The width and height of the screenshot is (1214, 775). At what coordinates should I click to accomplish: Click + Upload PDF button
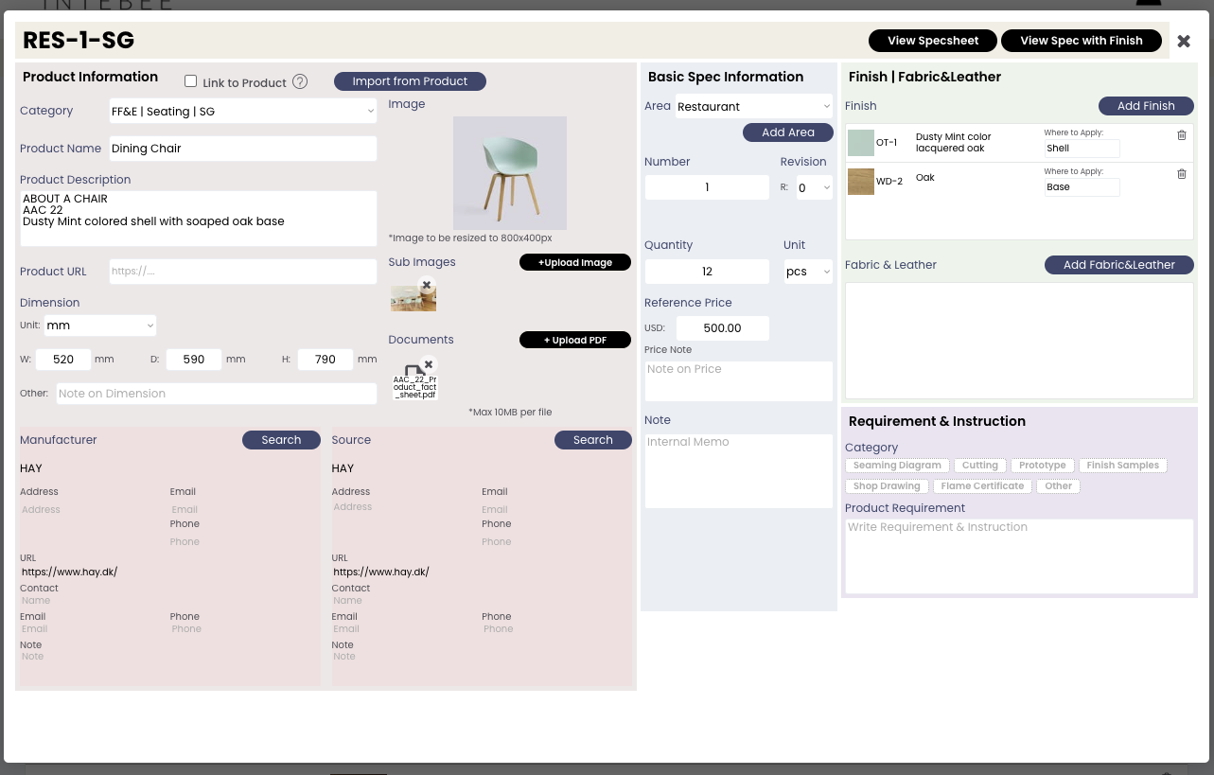[x=575, y=340]
